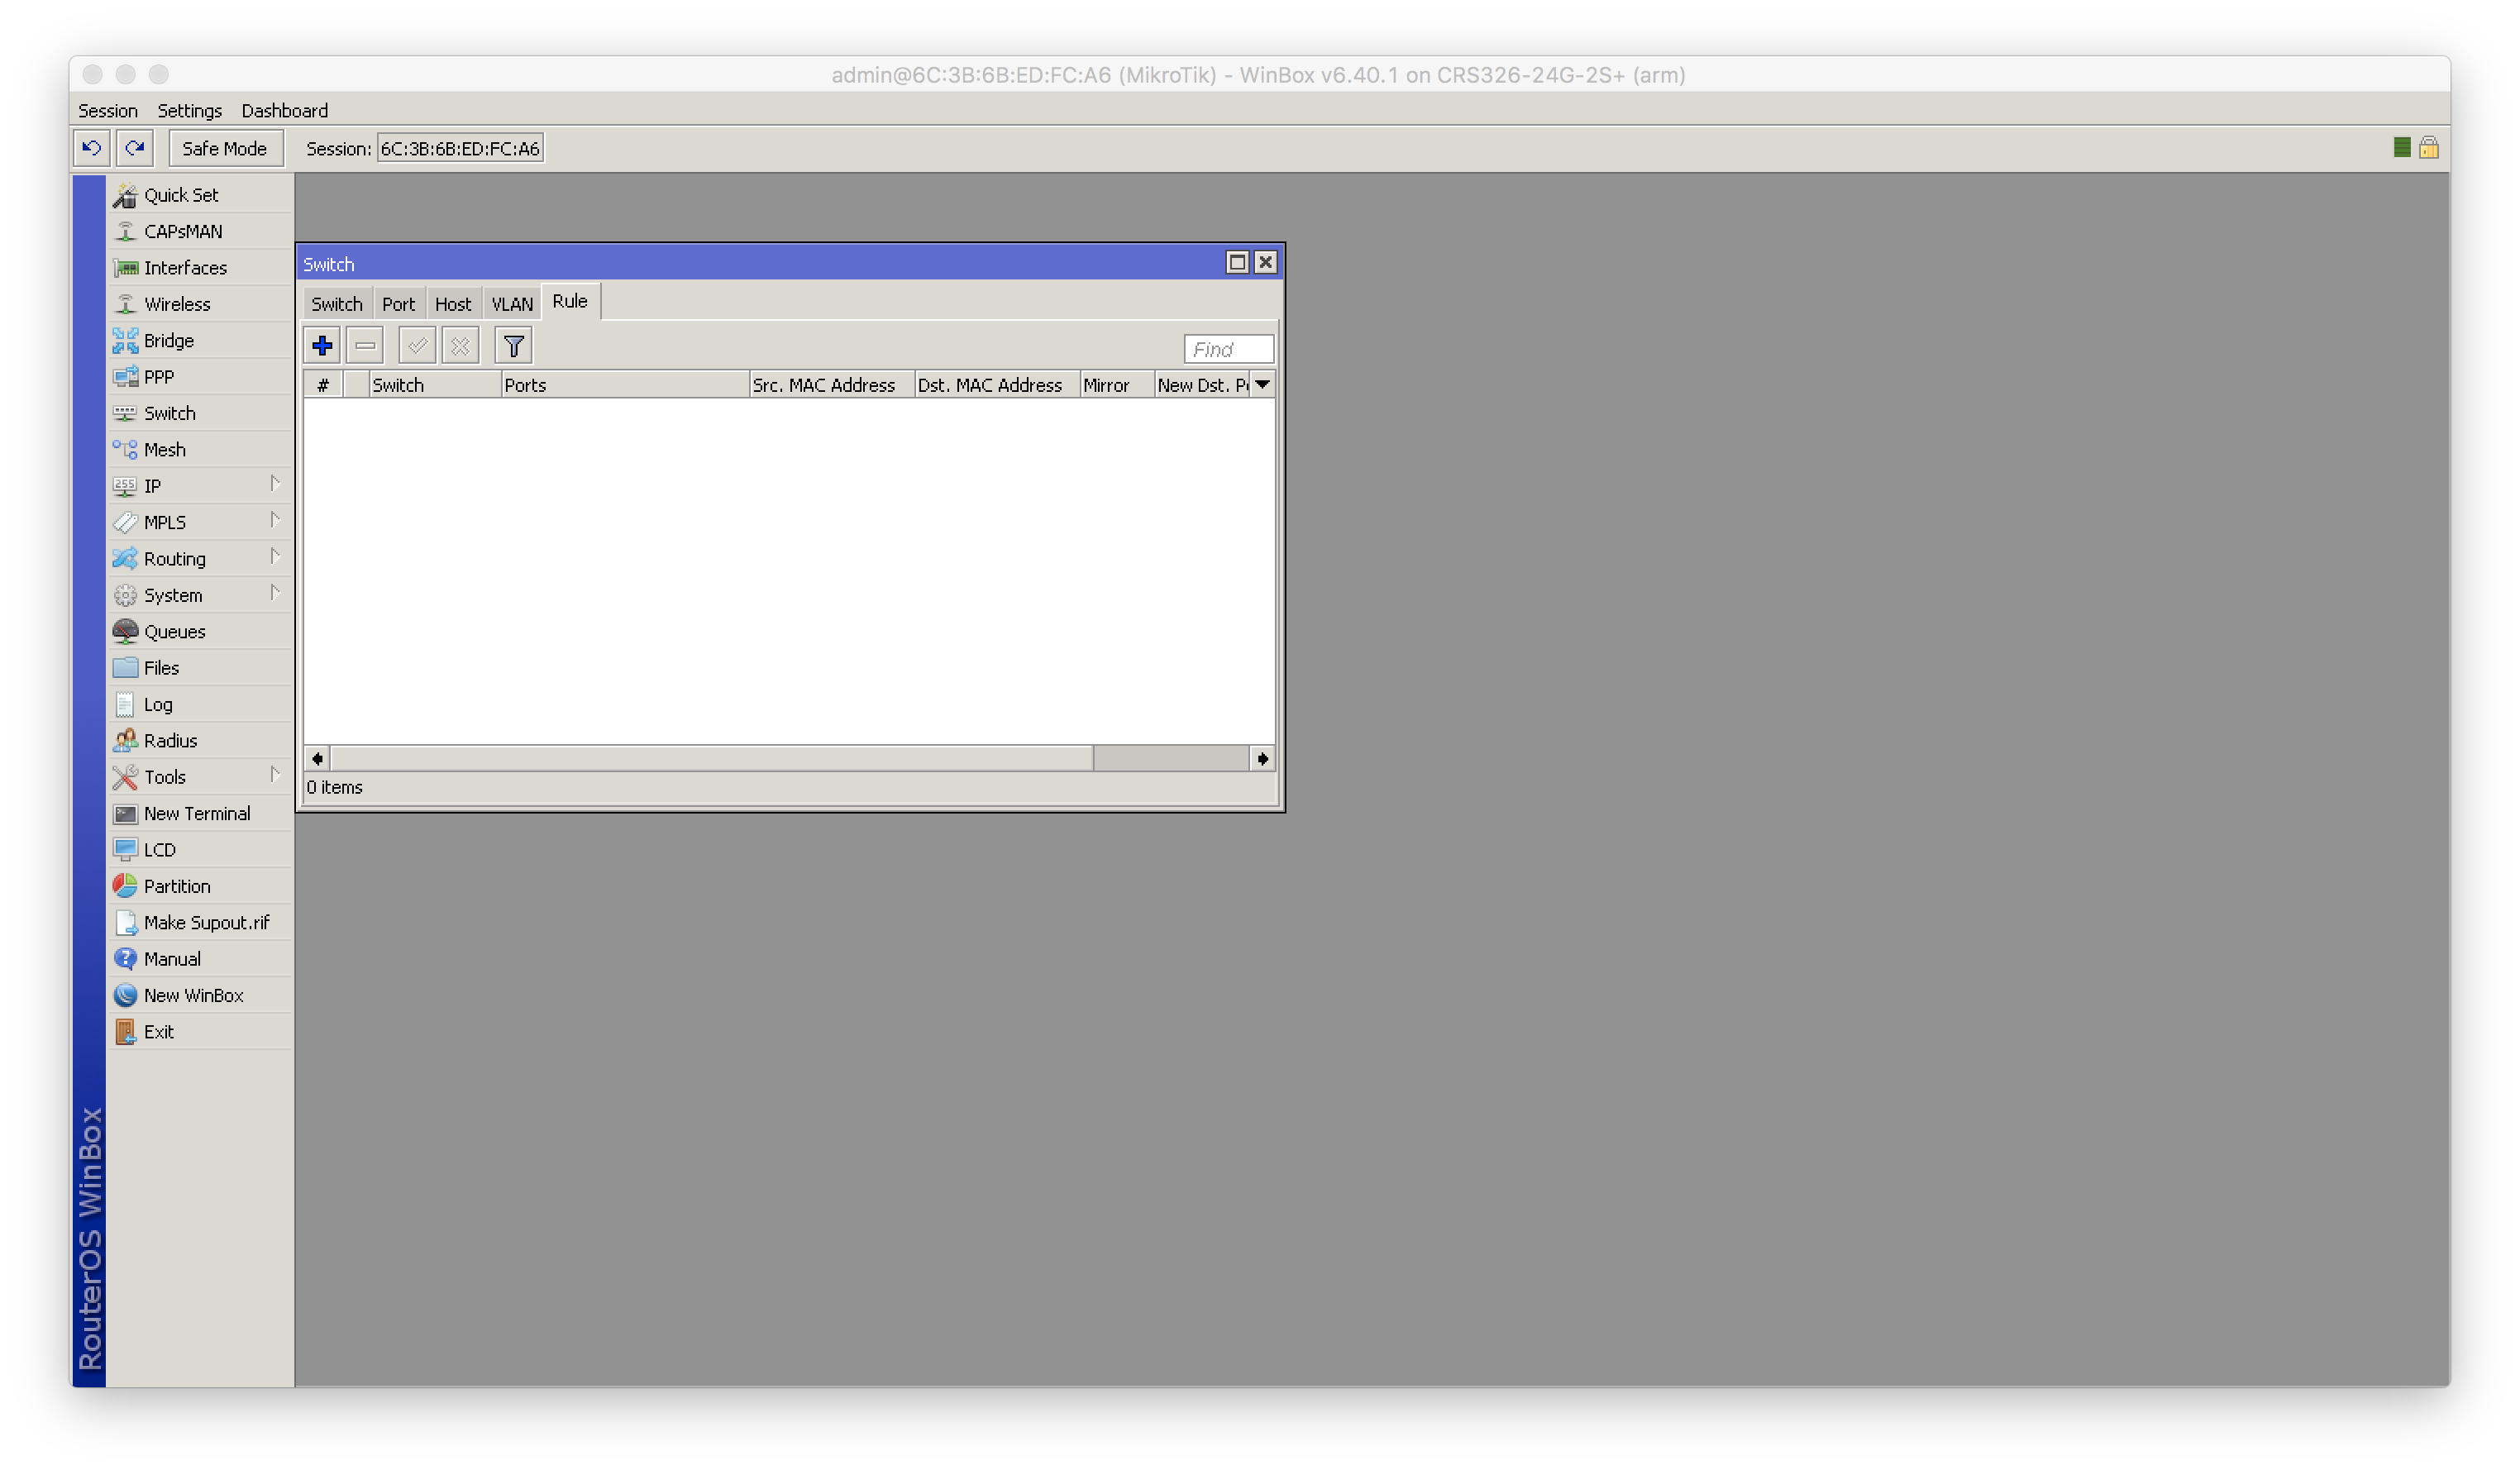Open Interfaces in the sidebar
Image resolution: width=2520 pixels, height=1470 pixels.
tap(185, 268)
